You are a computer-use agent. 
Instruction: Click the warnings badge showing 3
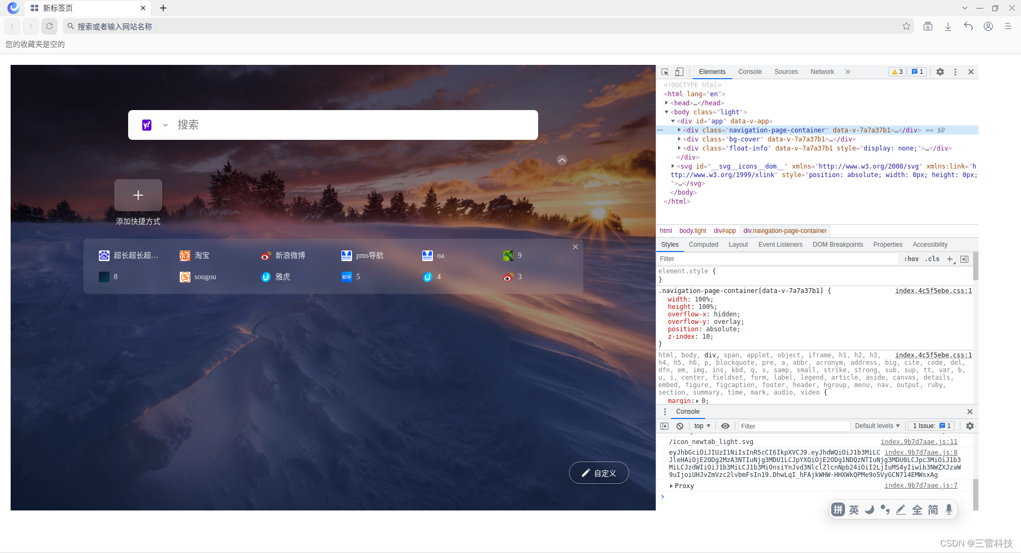[x=897, y=72]
